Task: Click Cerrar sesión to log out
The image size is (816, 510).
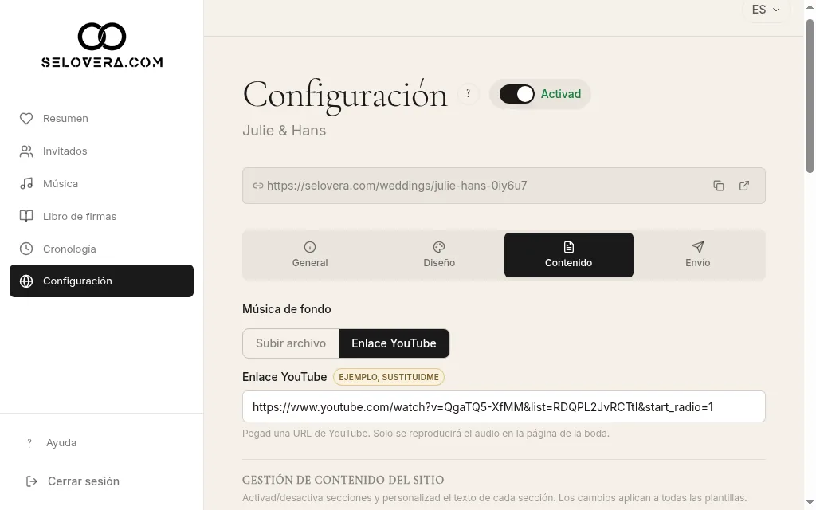Action: pyautogui.click(x=83, y=481)
